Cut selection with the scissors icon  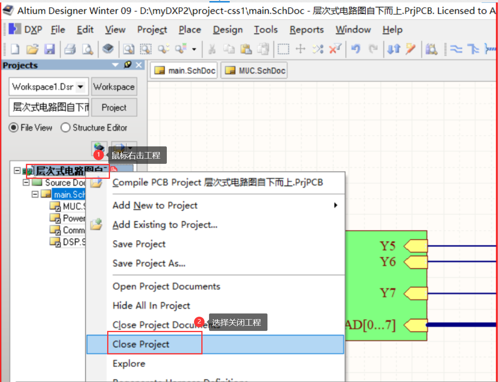tap(212, 49)
